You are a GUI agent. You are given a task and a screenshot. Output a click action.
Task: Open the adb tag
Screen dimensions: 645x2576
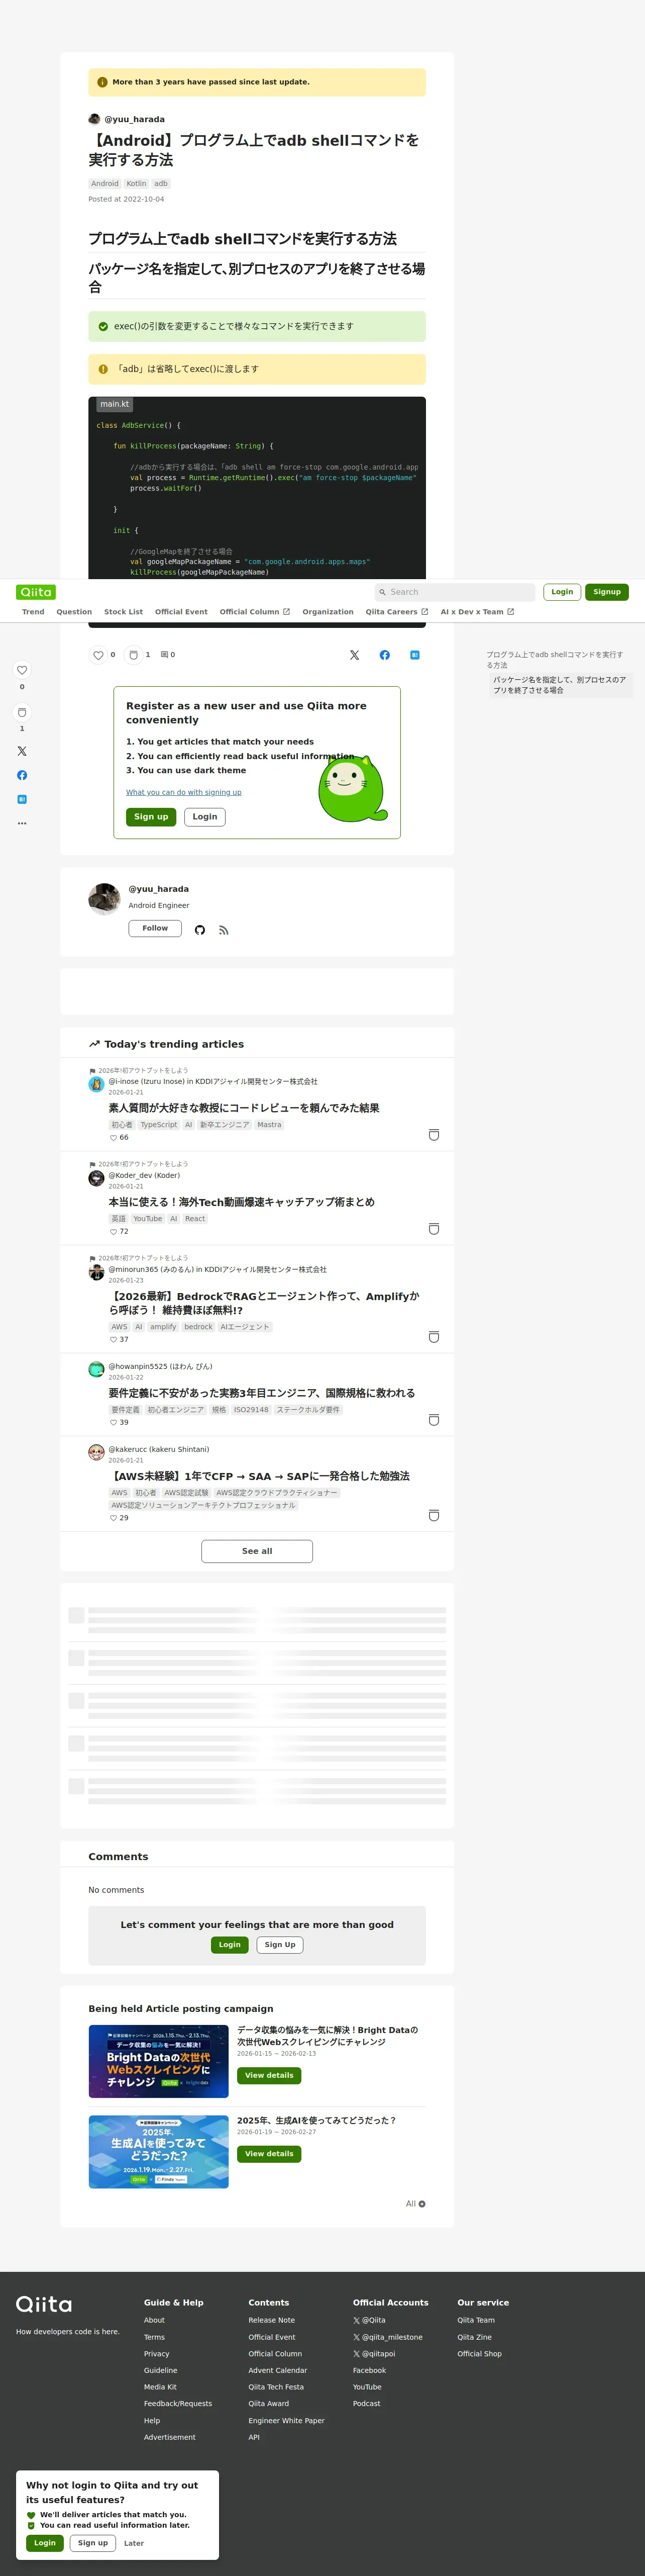click(161, 184)
